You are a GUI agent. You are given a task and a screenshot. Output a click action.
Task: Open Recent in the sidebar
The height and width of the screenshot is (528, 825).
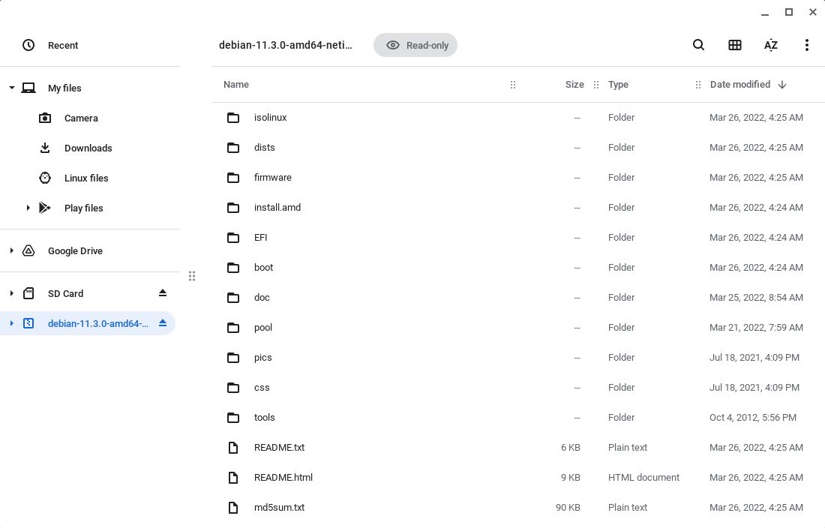[63, 45]
